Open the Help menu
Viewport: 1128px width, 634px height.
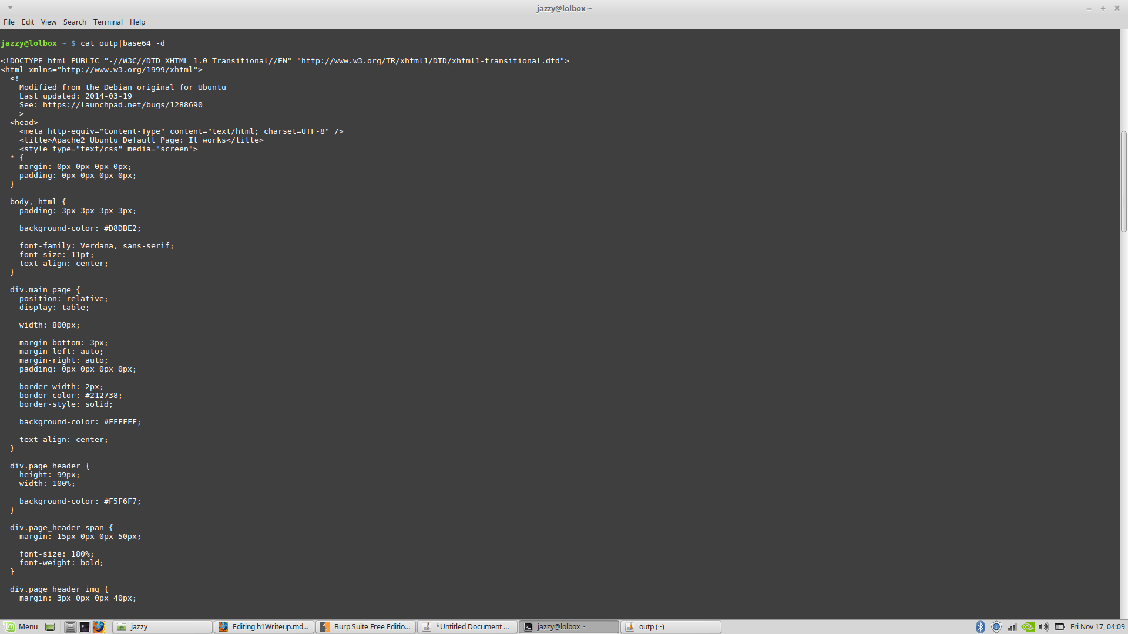coord(137,22)
